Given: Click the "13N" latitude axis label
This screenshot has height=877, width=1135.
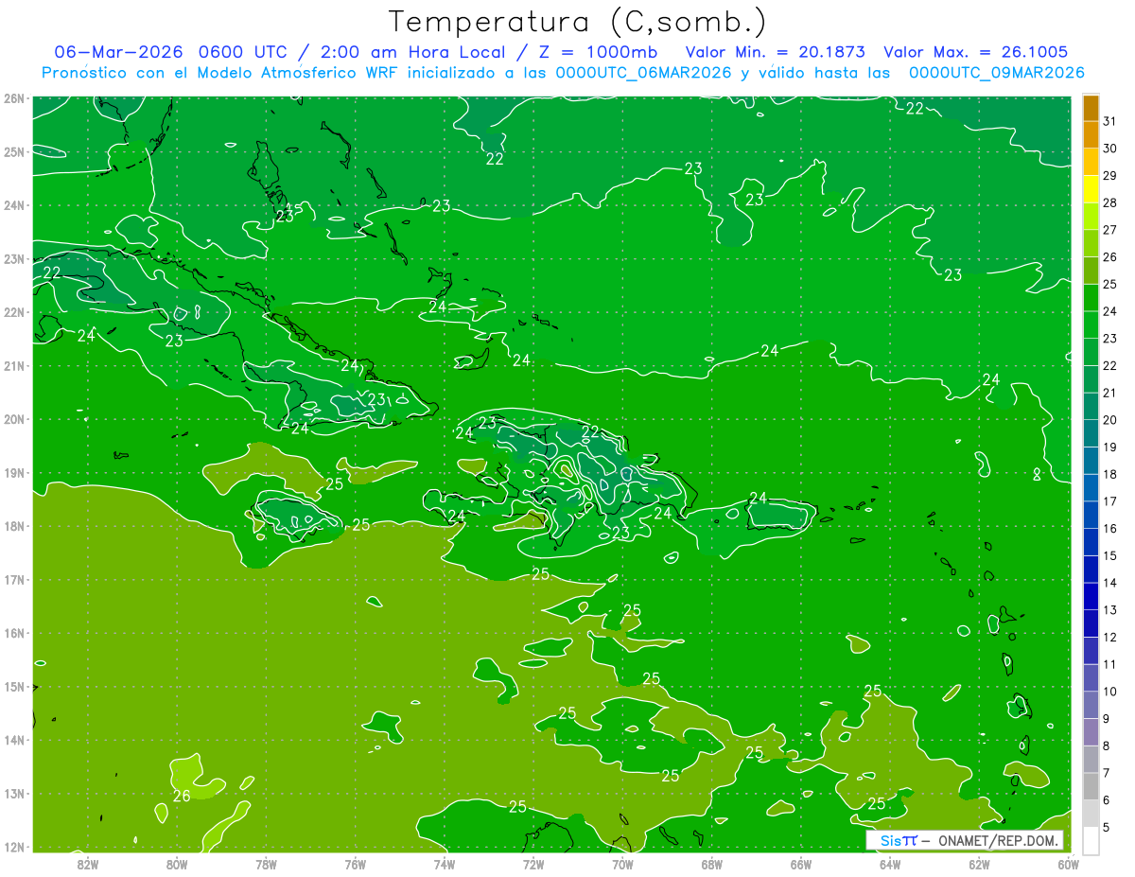Looking at the screenshot, I should coord(14,794).
